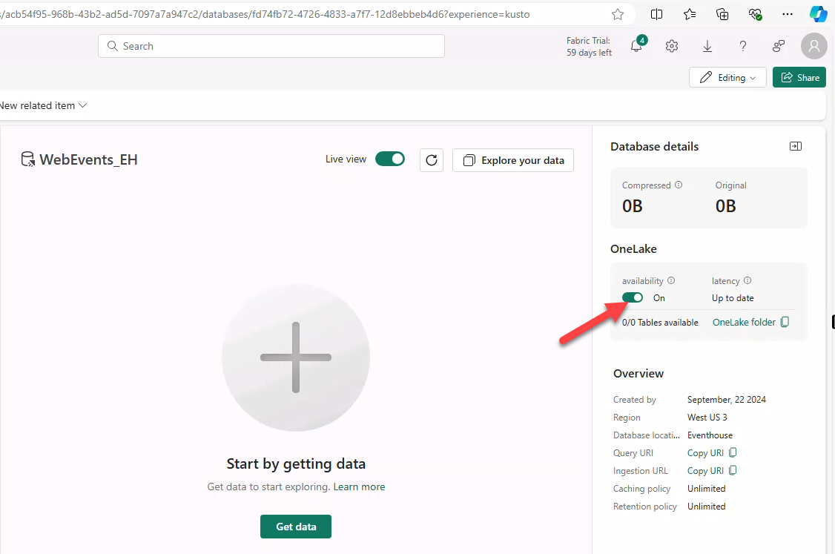
Task: Open the feedback icon in the header
Action: [x=778, y=46]
